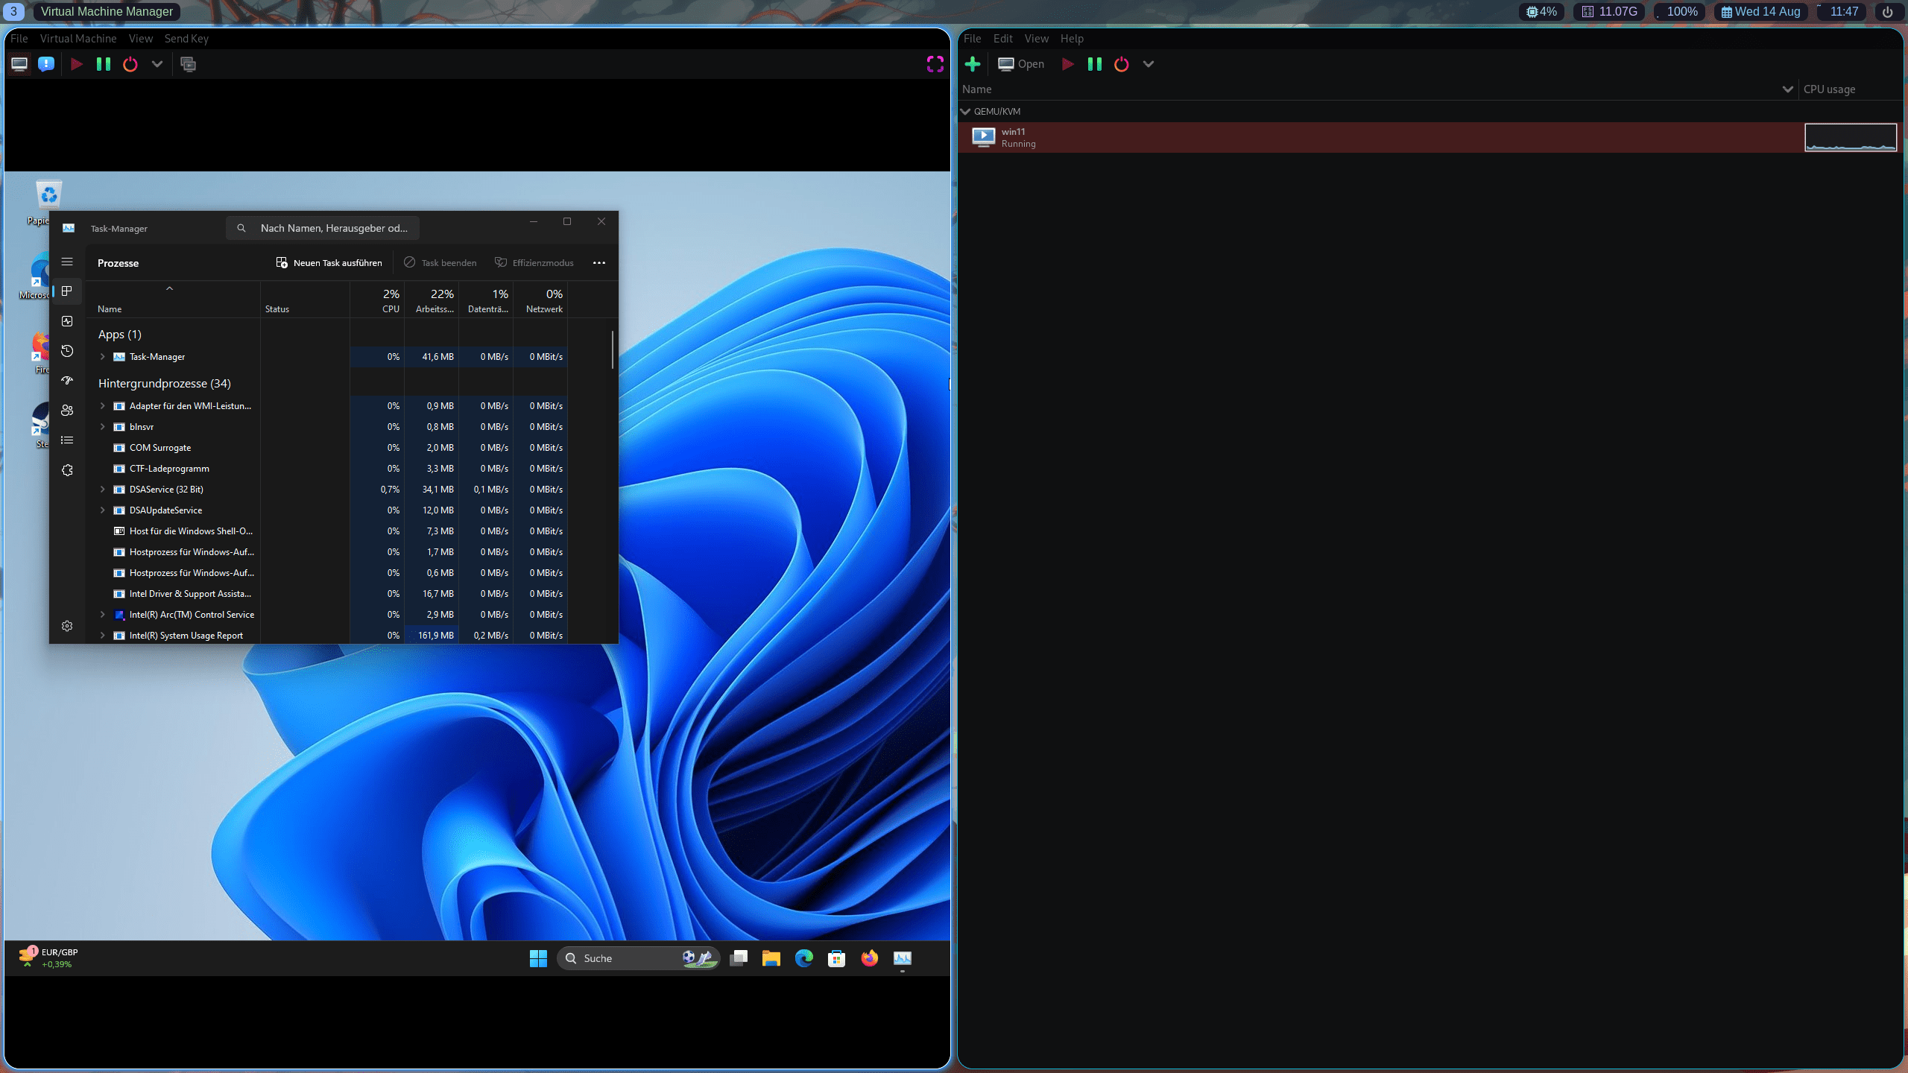Switch VM viewer to fullscreen mode

click(935, 64)
